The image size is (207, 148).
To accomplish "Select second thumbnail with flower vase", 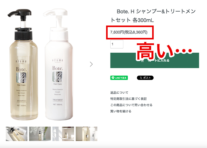I will [40, 134].
